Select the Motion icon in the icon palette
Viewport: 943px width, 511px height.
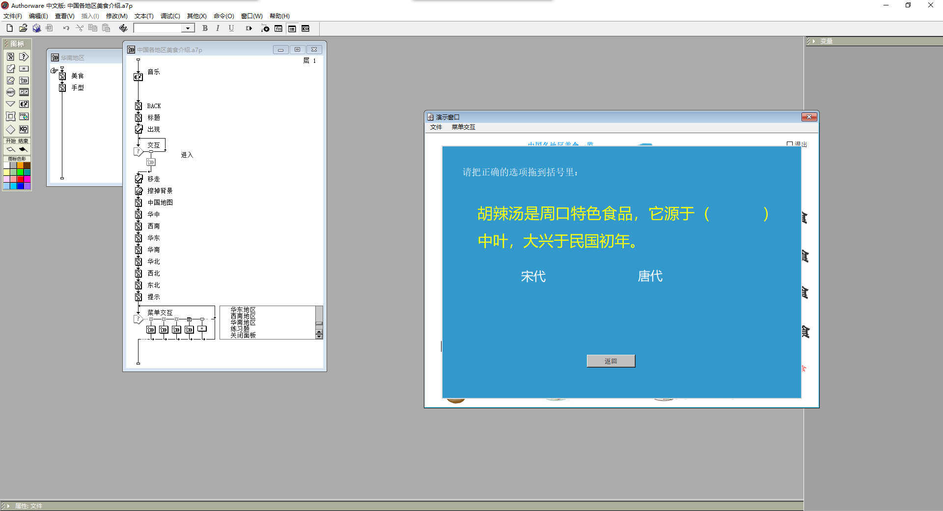click(x=10, y=69)
